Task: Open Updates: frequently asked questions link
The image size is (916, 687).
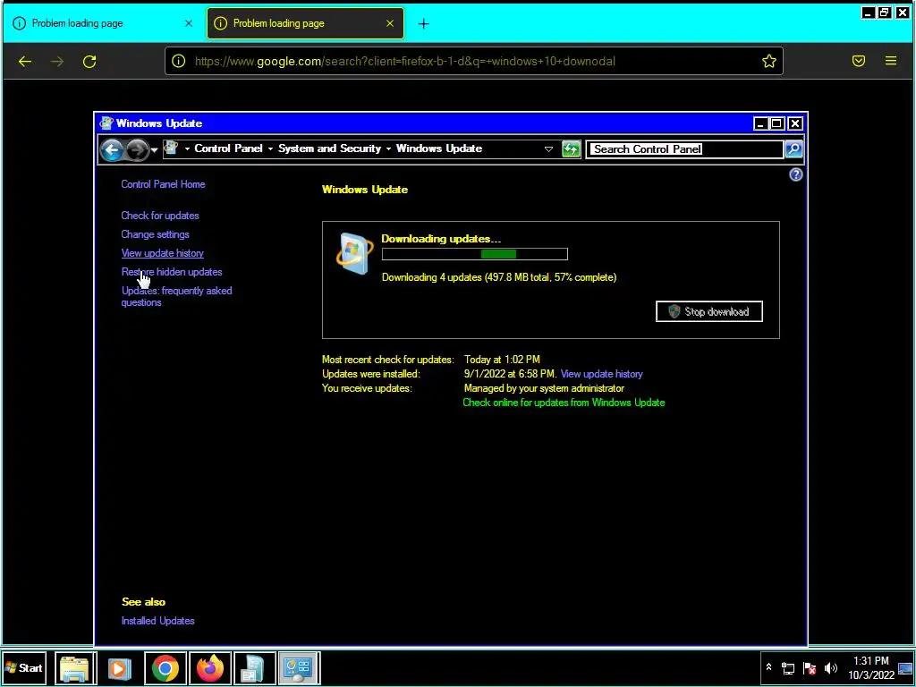Action: [x=176, y=296]
